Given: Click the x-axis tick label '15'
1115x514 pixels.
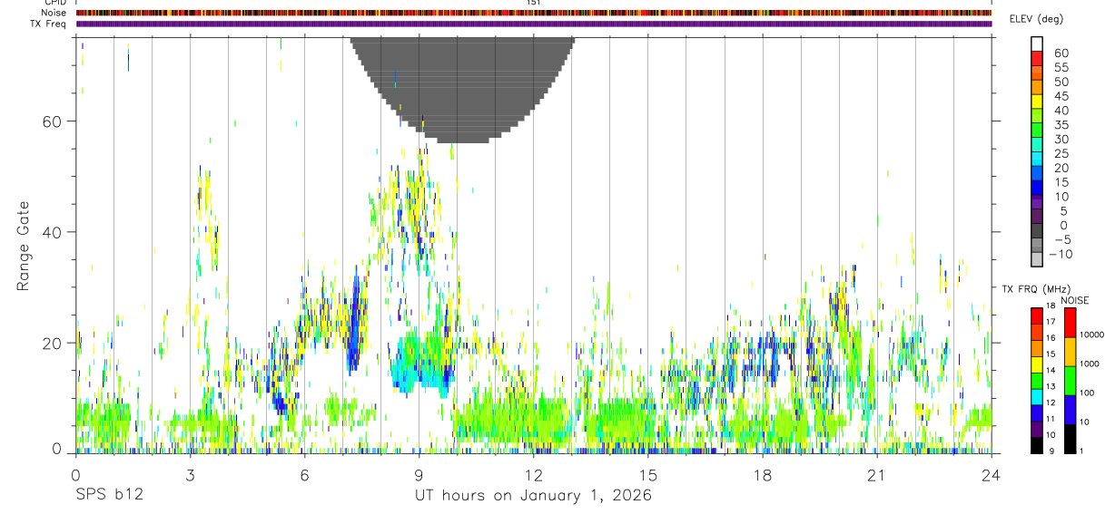Looking at the screenshot, I should point(648,475).
